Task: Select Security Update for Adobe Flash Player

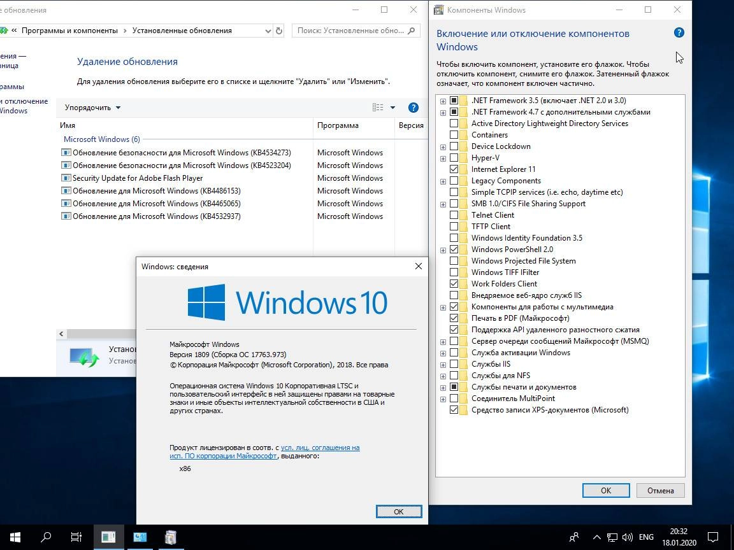Action: pos(132,178)
